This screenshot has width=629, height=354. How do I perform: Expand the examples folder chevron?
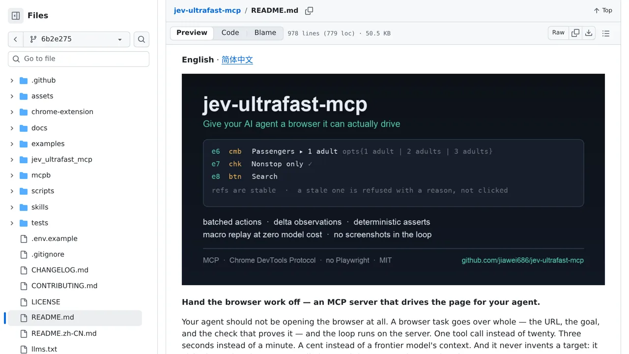pyautogui.click(x=12, y=144)
